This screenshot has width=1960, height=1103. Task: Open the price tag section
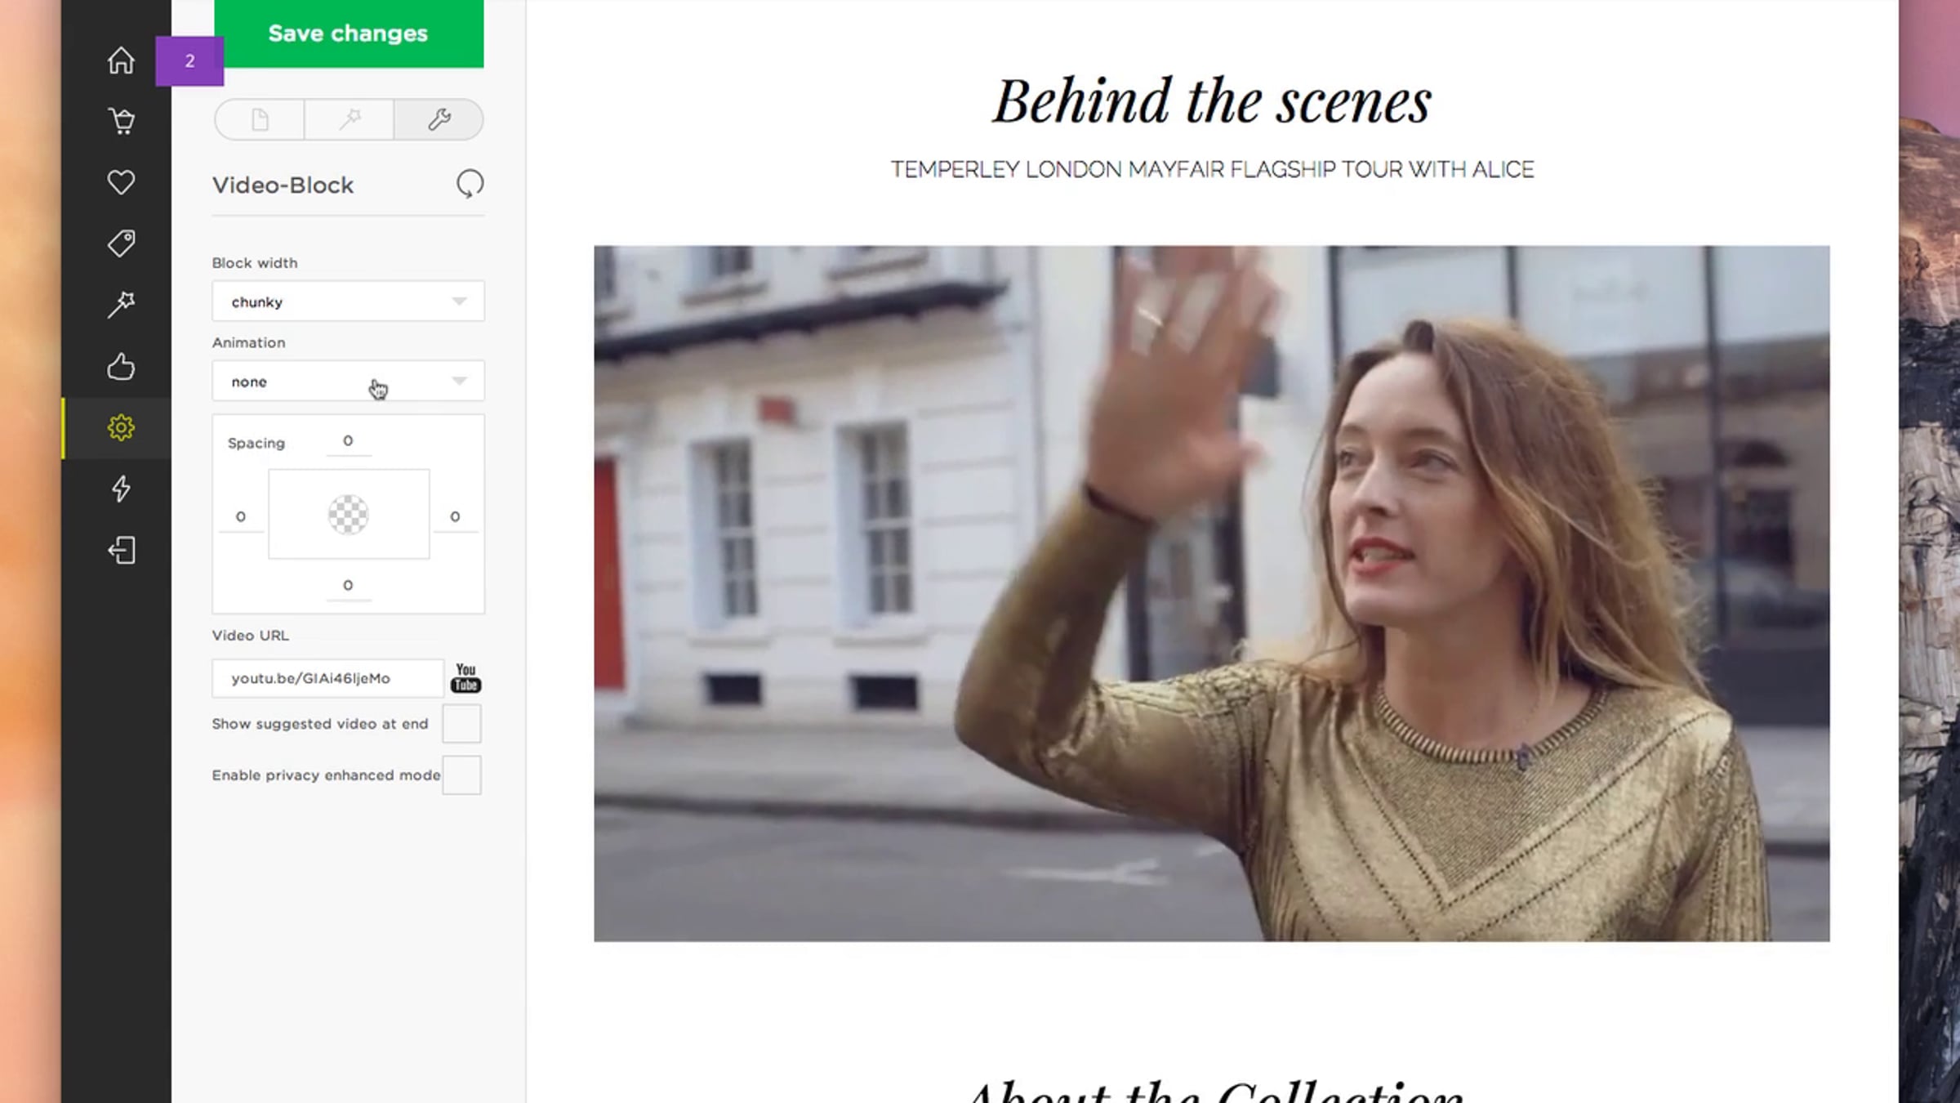[121, 243]
